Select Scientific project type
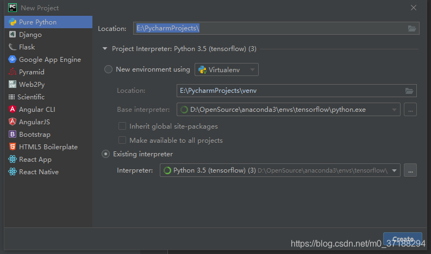 tap(48, 97)
